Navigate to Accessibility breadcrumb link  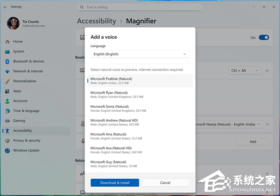pos(96,21)
